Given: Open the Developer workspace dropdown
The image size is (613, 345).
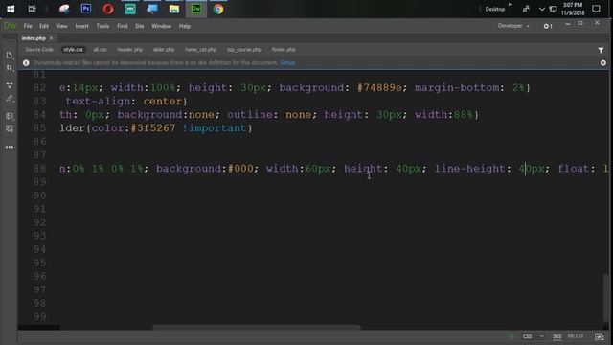Looking at the screenshot, I should [513, 26].
